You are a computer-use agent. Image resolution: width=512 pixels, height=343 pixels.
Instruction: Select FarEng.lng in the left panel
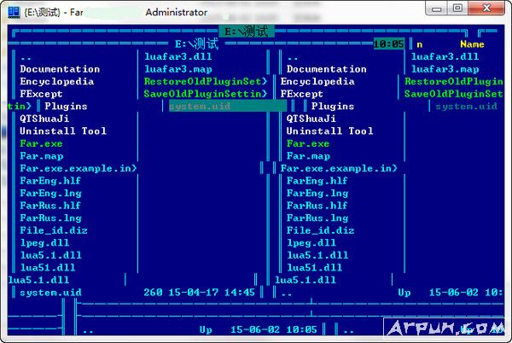[x=50, y=193]
